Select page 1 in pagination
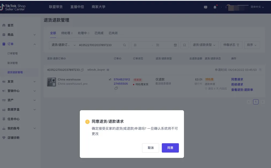This screenshot has width=271, height=168. coord(256,102)
